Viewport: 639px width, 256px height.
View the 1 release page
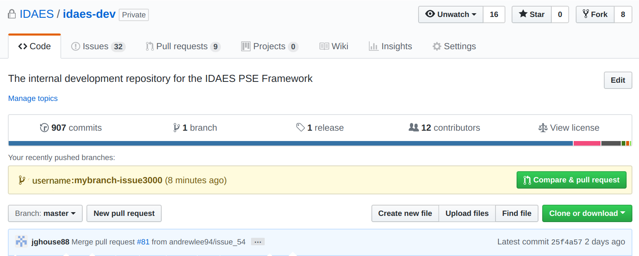point(320,128)
